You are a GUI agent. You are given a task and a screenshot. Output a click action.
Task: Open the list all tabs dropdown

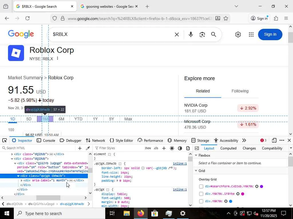[236, 6]
